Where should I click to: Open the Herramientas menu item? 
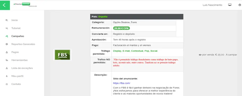point(19,60)
